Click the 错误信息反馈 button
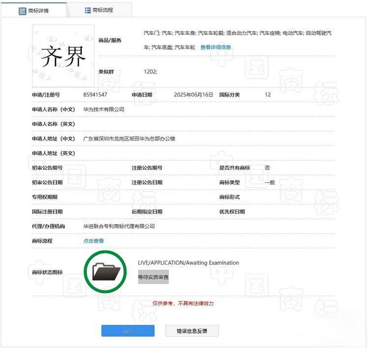Viewport: 370px width, 351px height. pyautogui.click(x=192, y=331)
